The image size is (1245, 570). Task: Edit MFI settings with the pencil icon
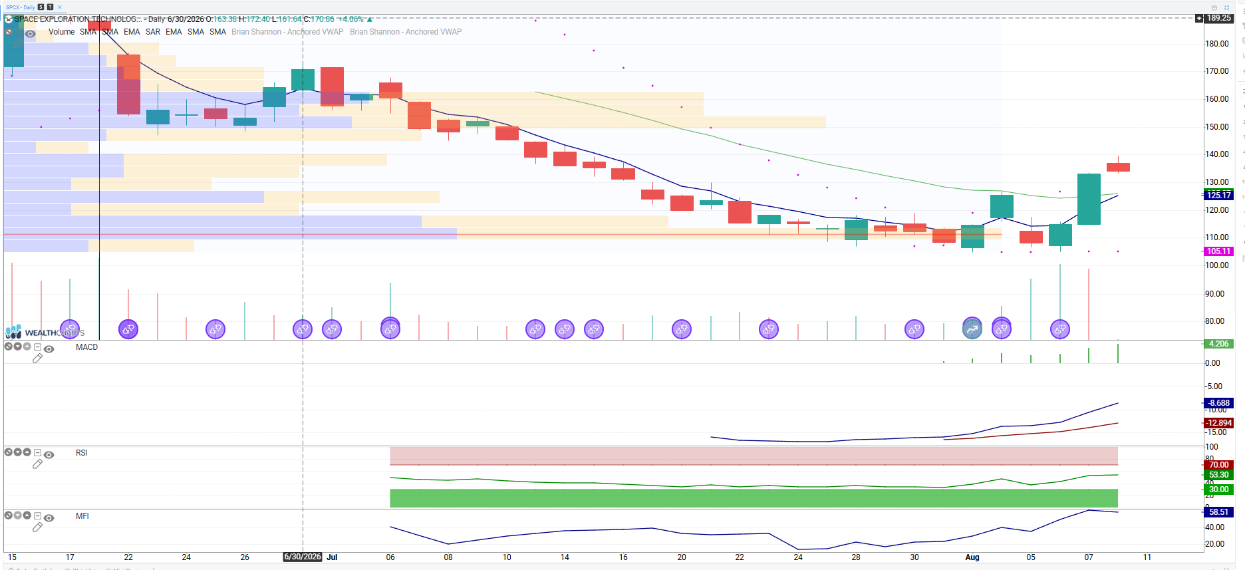click(37, 527)
